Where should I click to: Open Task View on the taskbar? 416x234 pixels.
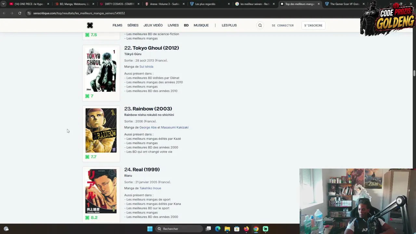click(208, 229)
